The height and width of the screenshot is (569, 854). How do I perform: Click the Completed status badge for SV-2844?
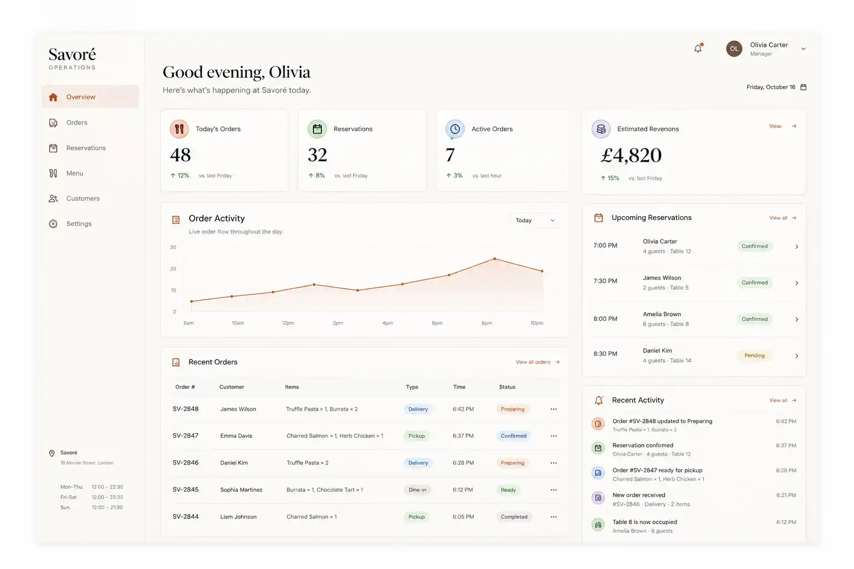click(514, 517)
